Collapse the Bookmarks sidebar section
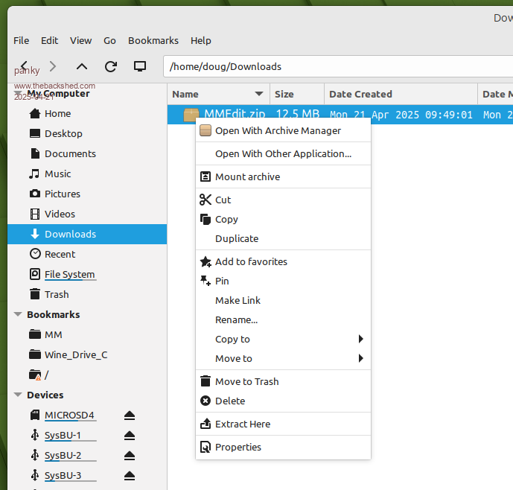Viewport: 513px width, 490px height. [x=18, y=314]
